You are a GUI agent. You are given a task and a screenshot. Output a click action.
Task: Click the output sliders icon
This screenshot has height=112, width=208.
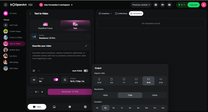coord(65,80)
